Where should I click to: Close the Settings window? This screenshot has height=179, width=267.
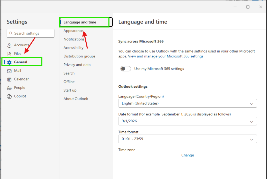[x=261, y=7]
